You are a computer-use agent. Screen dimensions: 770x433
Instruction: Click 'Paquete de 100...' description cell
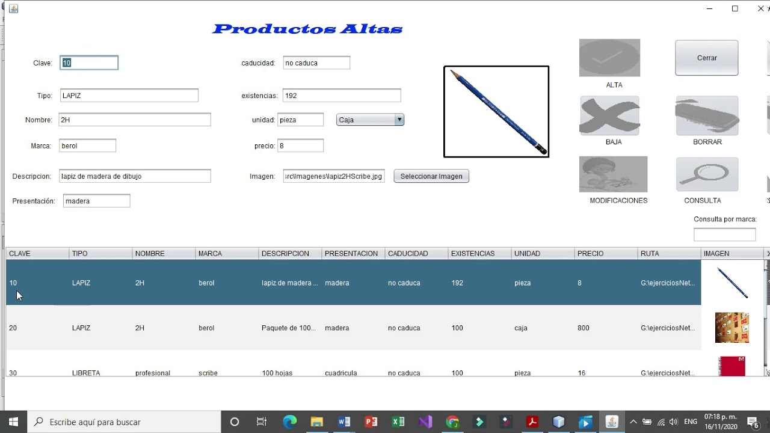pyautogui.click(x=289, y=328)
